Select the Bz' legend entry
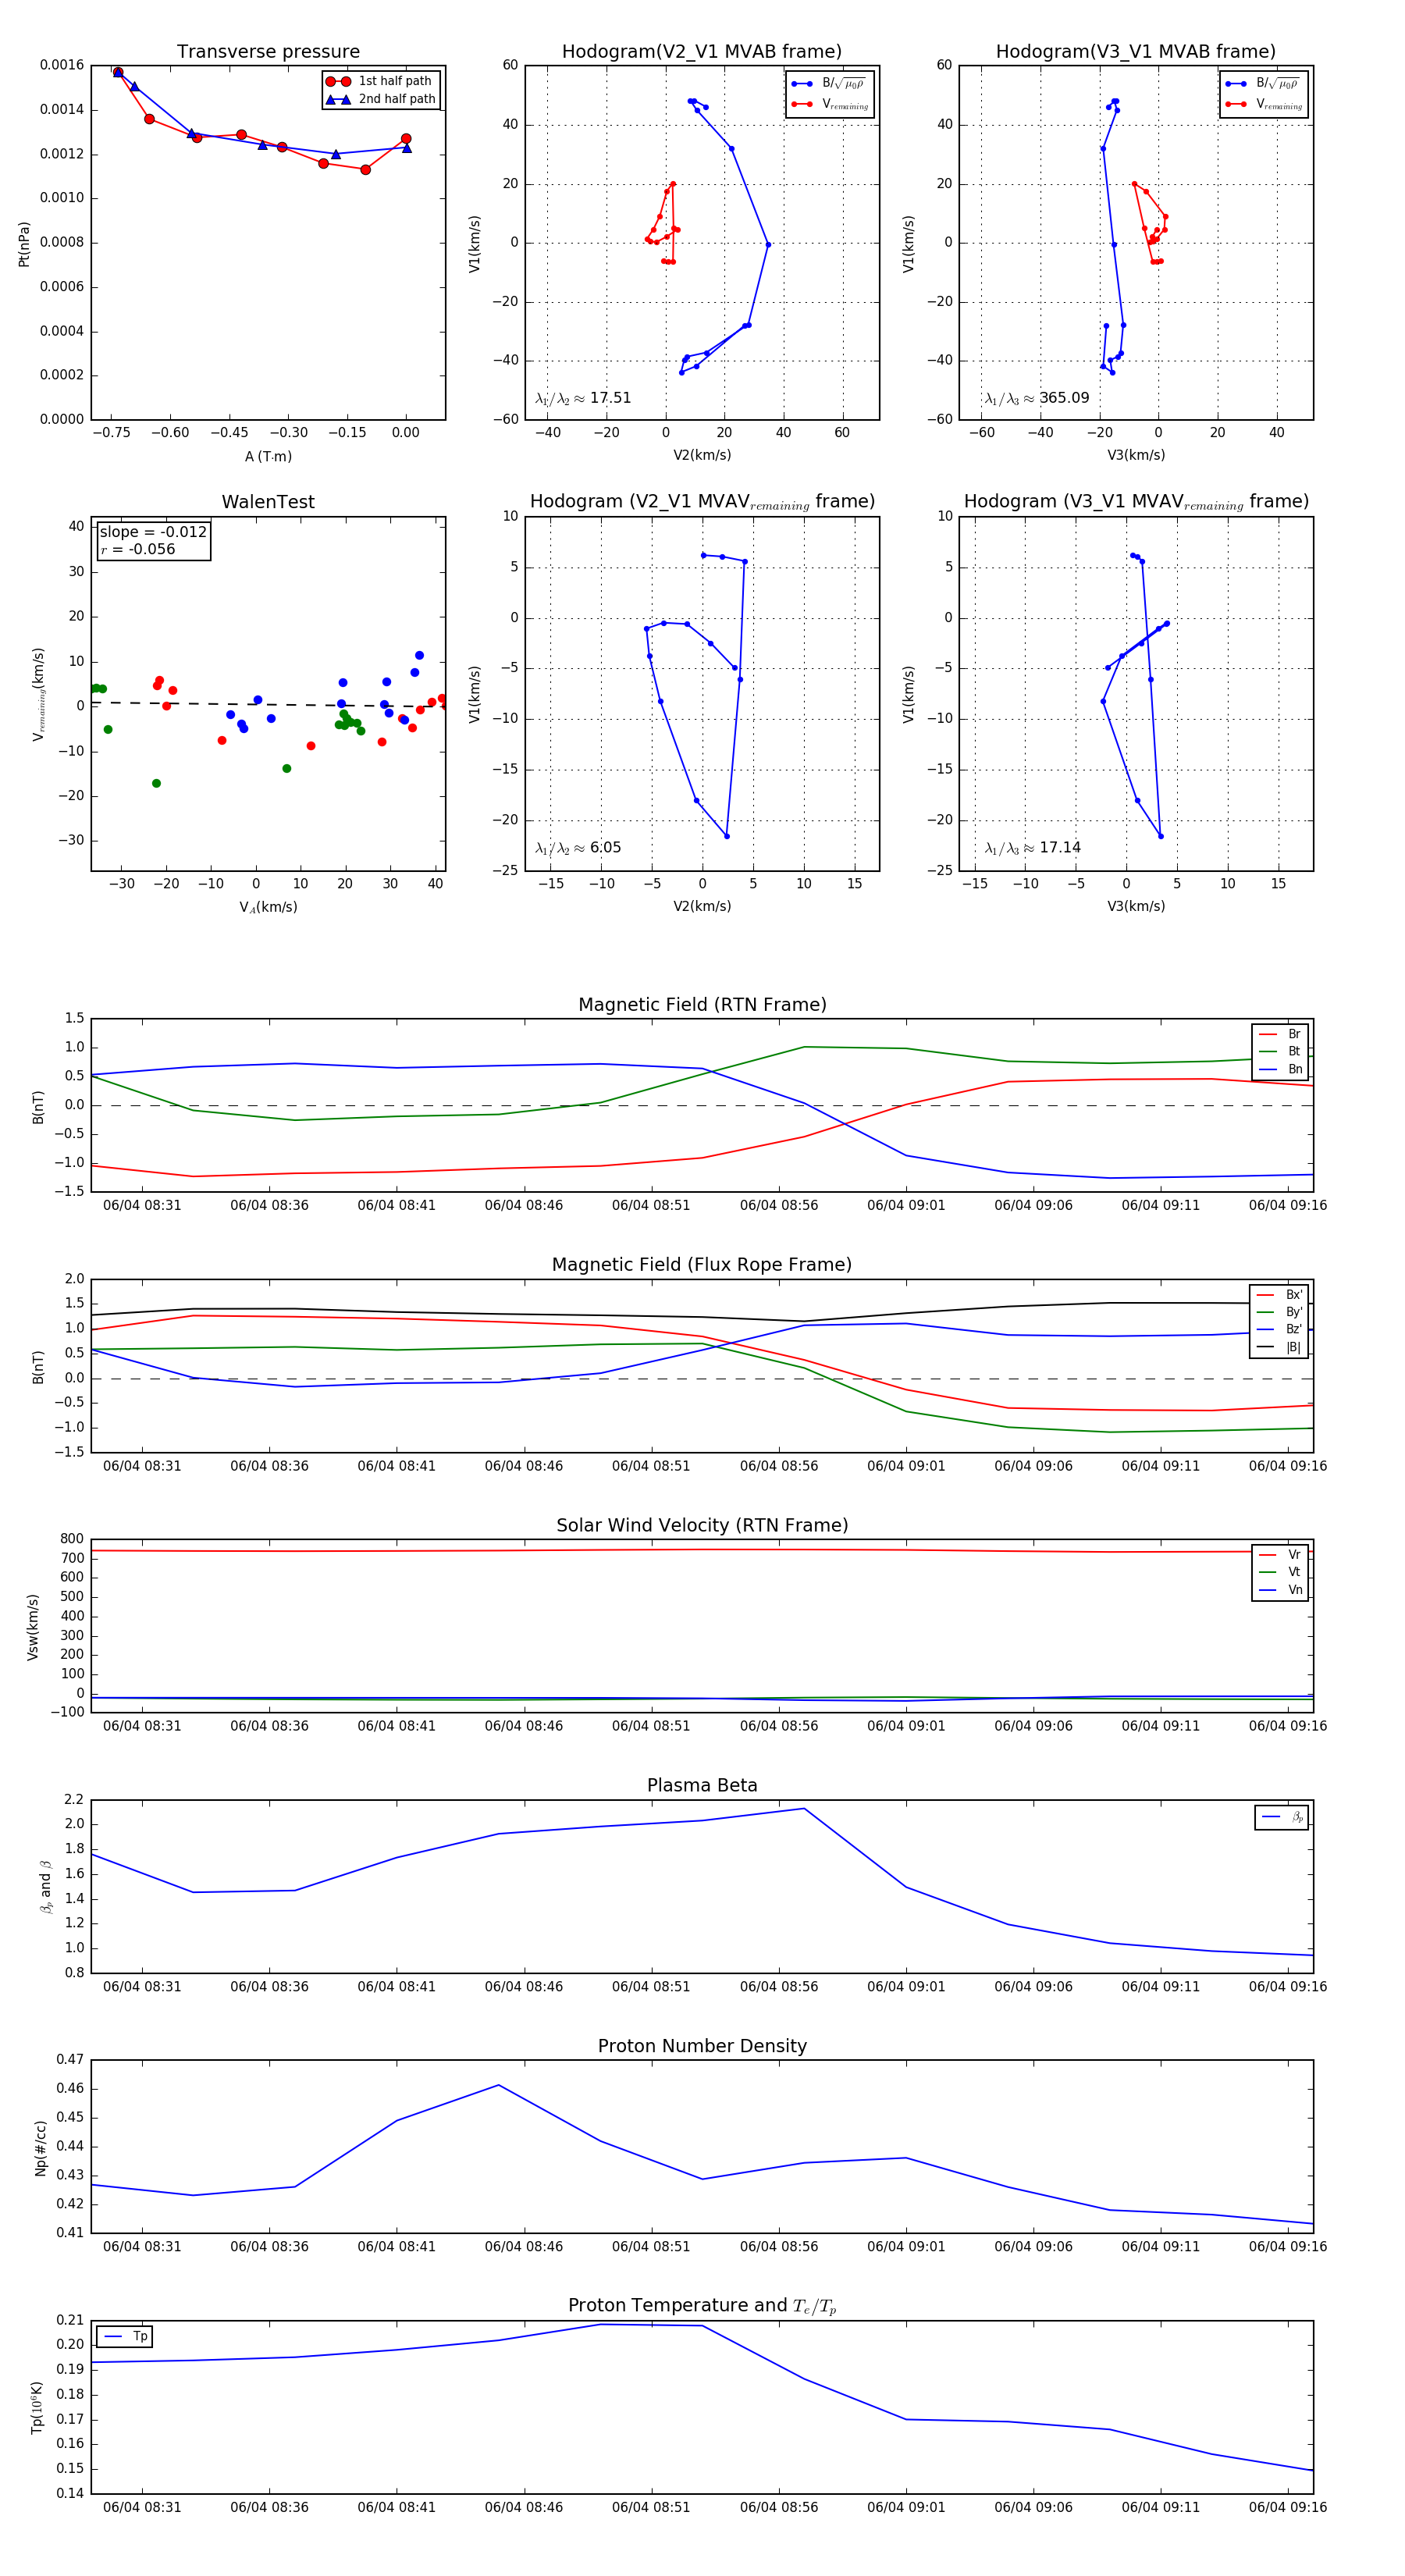 click(1279, 1329)
